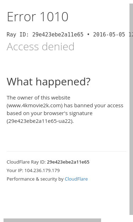The height and width of the screenshot is (222, 133).
Task: Click the bold CloudFlare Ray ID value
Action: [x=68, y=162]
